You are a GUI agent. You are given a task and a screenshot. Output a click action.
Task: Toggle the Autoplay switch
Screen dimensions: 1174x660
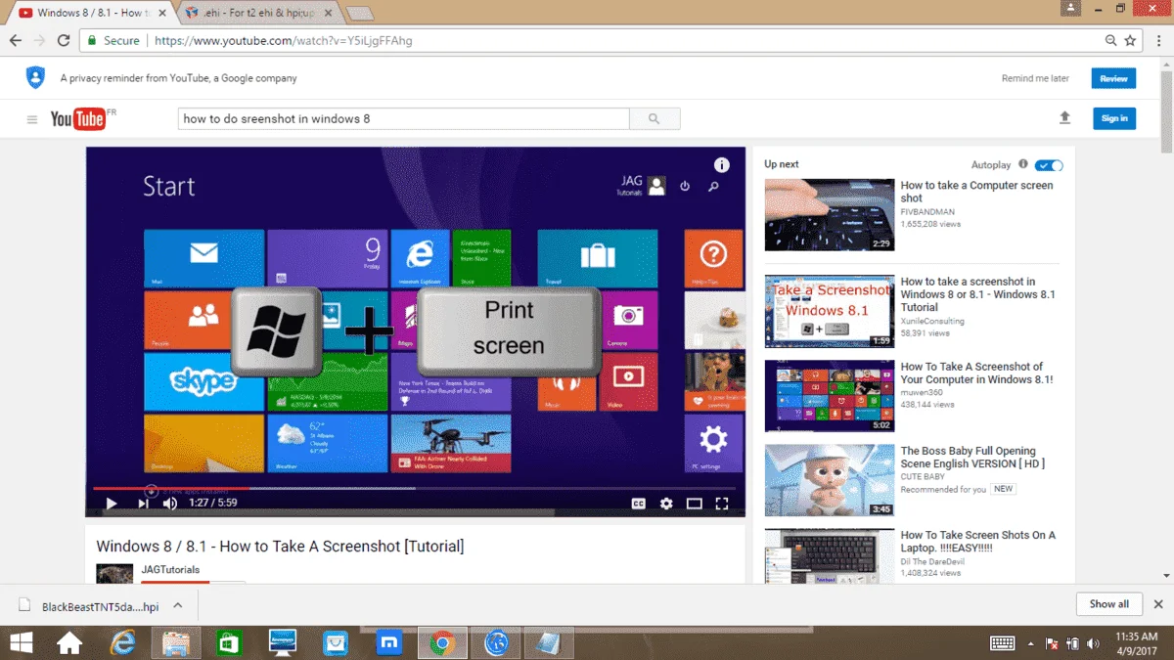pos(1049,165)
